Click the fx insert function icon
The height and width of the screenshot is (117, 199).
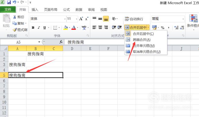click(61, 42)
